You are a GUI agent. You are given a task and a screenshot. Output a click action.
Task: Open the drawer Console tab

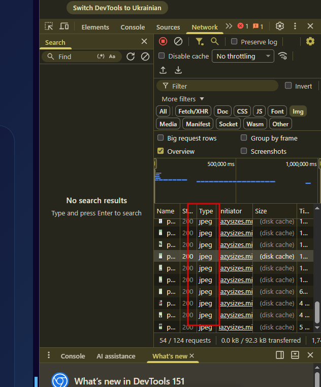point(73,356)
